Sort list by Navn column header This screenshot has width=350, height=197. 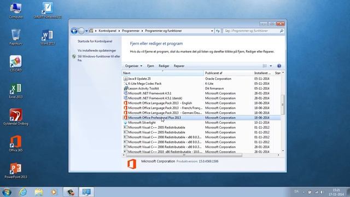163,73
